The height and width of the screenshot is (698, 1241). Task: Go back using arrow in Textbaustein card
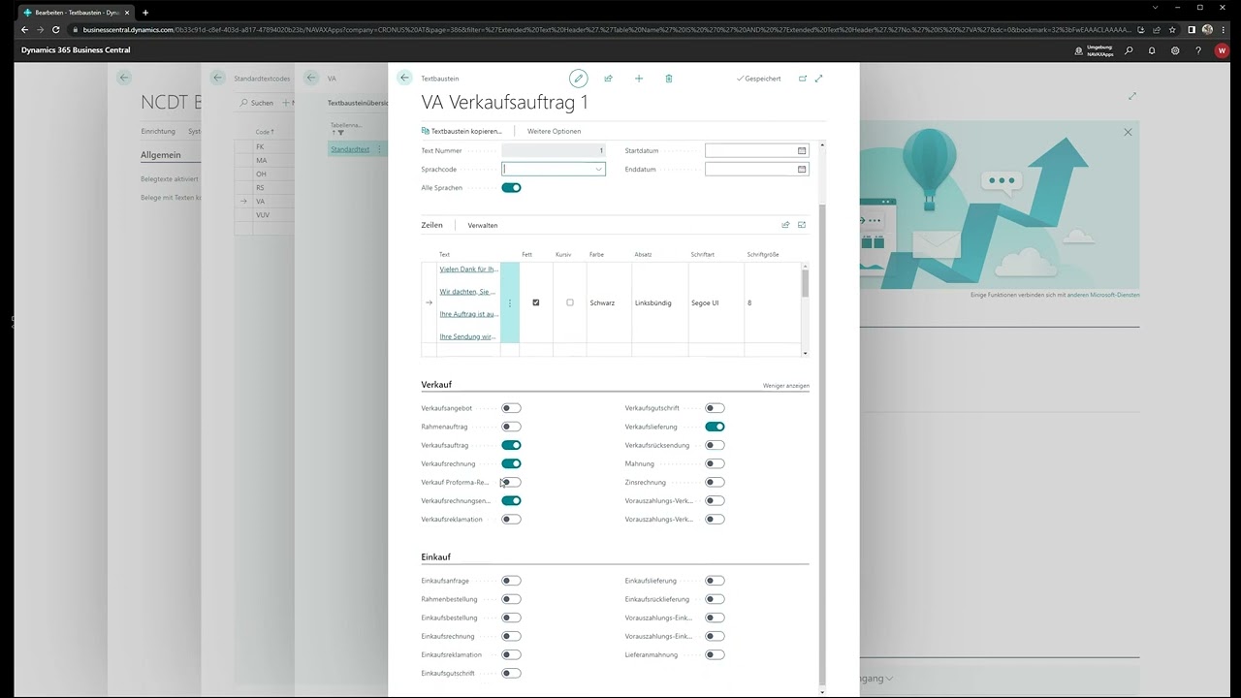(405, 78)
